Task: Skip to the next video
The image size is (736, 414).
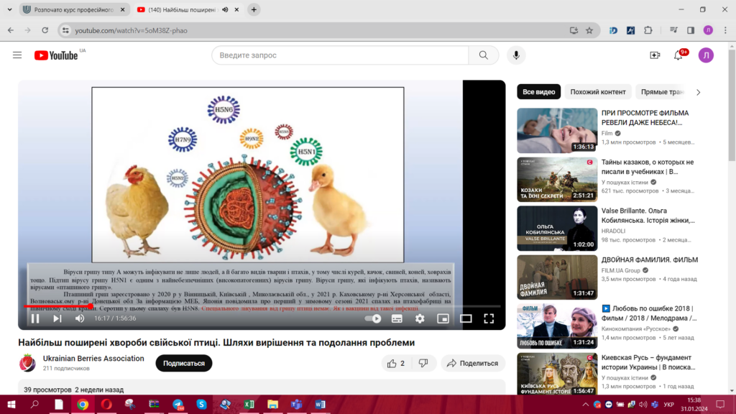Action: [57, 318]
